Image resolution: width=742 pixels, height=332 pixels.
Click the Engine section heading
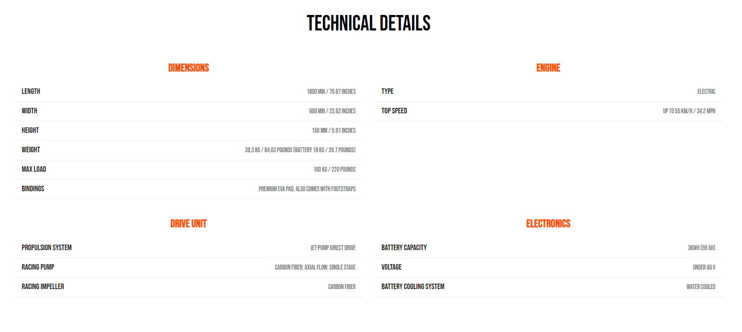pyautogui.click(x=548, y=68)
